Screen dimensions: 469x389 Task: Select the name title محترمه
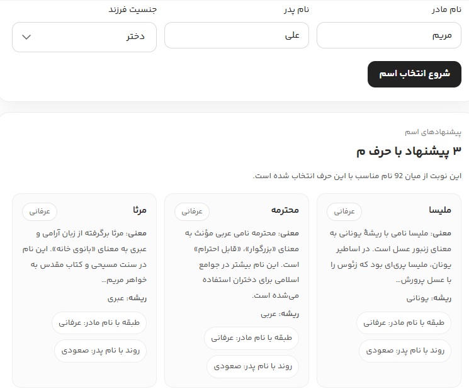pos(285,210)
